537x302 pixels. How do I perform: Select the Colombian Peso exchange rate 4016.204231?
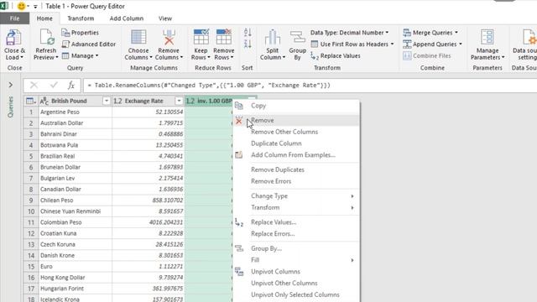[149, 222]
